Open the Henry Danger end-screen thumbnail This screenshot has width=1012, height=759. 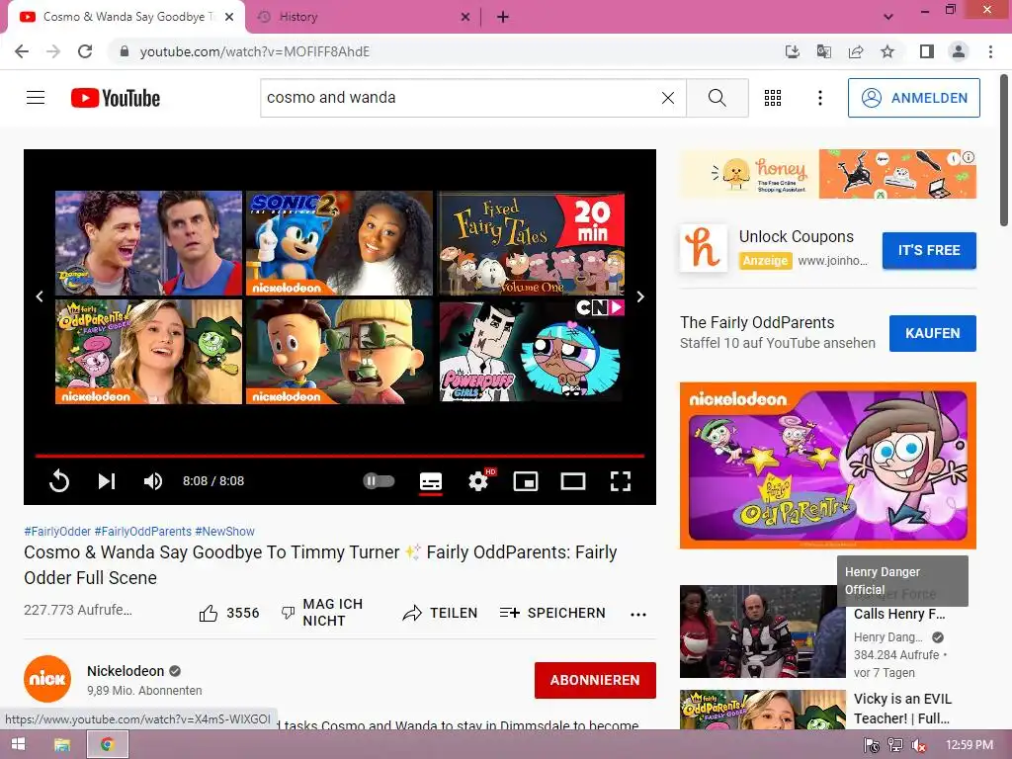[x=148, y=243]
